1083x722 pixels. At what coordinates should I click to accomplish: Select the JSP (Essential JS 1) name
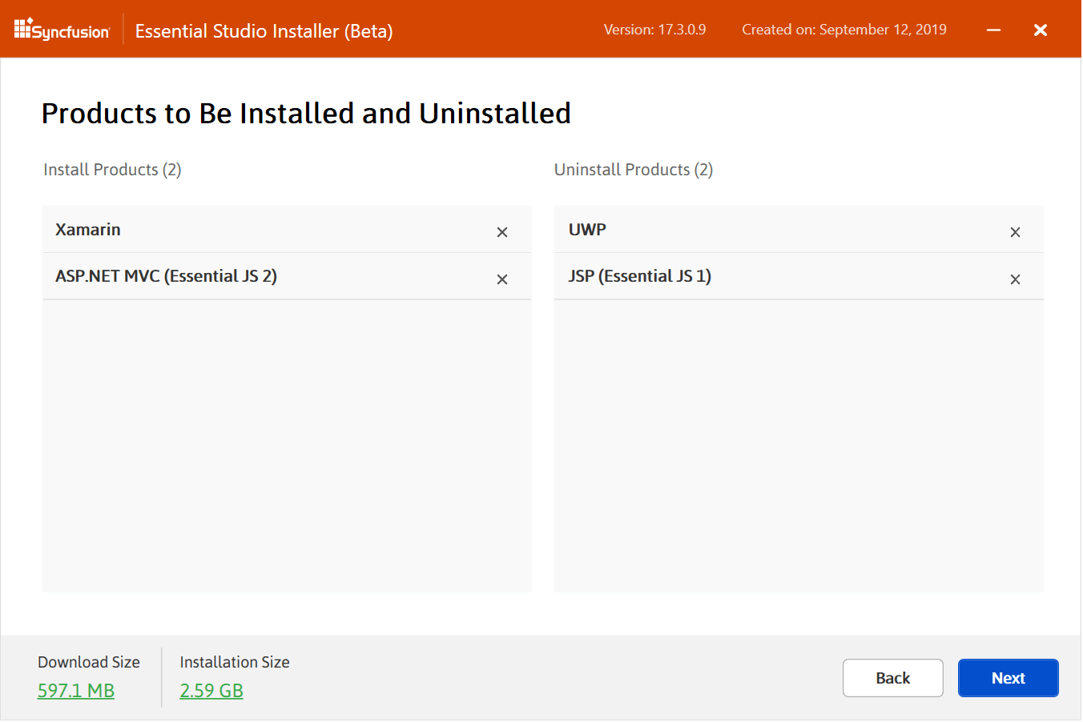coord(639,276)
